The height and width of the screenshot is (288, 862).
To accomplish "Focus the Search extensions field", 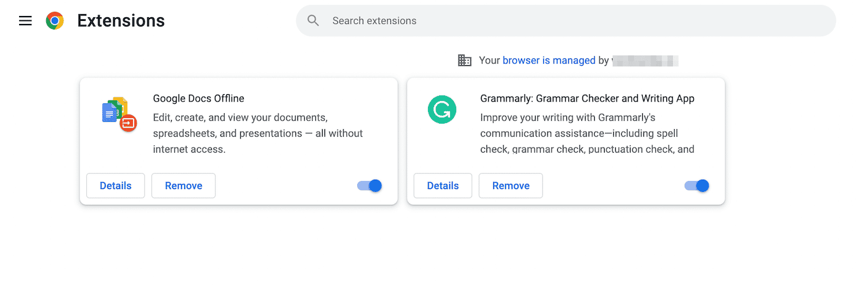I will (x=554, y=21).
